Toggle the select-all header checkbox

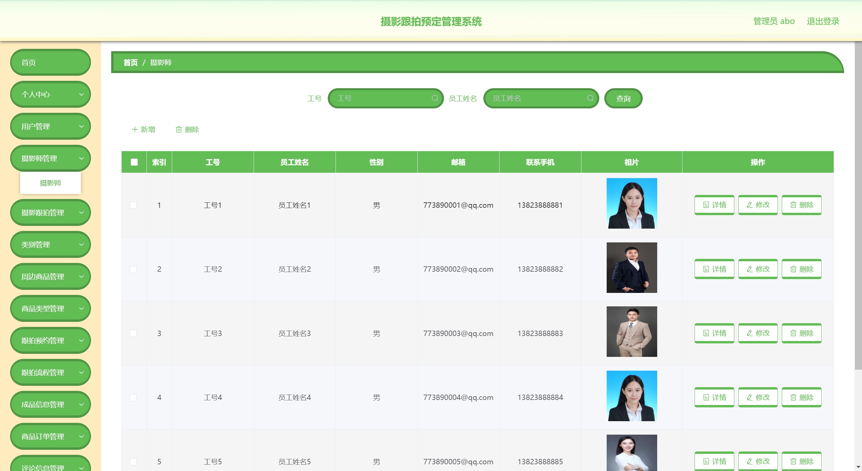coord(134,162)
